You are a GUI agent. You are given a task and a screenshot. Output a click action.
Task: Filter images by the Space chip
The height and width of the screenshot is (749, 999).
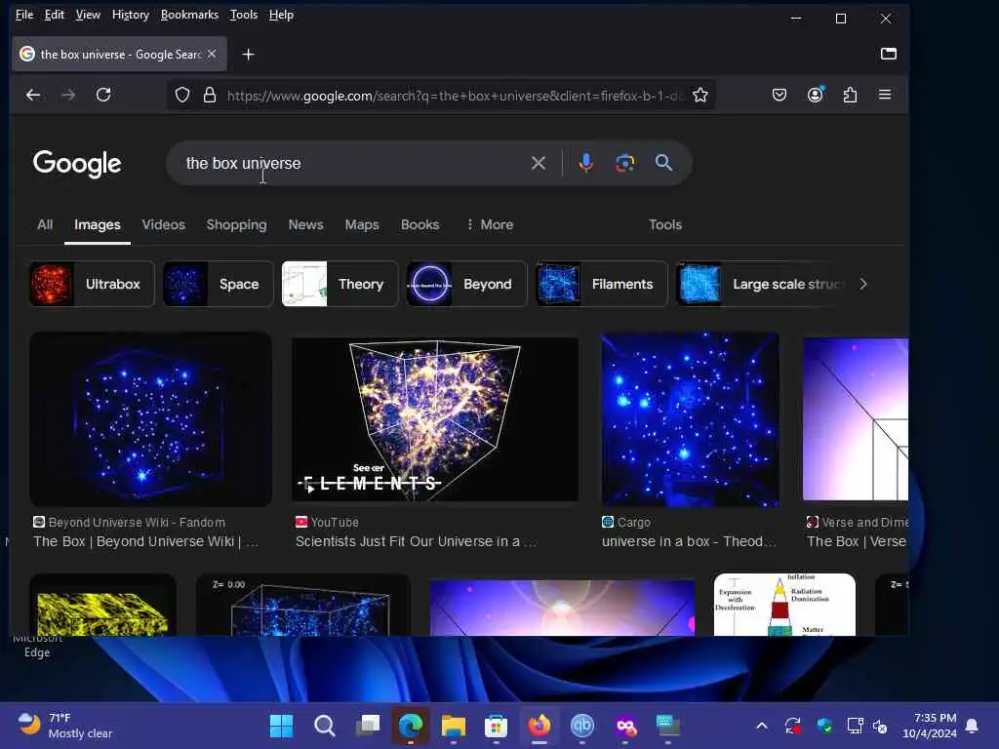click(x=218, y=284)
